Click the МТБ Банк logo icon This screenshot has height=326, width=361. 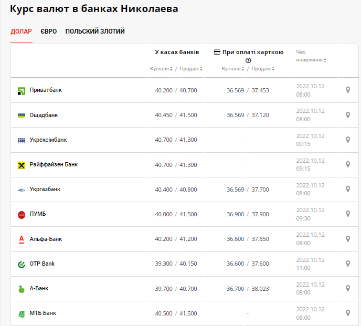pos(22,314)
